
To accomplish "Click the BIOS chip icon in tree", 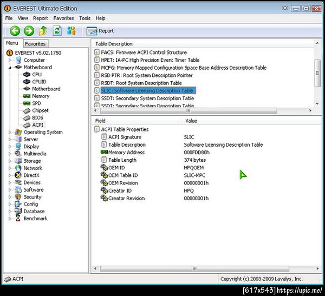I will click(x=27, y=118).
